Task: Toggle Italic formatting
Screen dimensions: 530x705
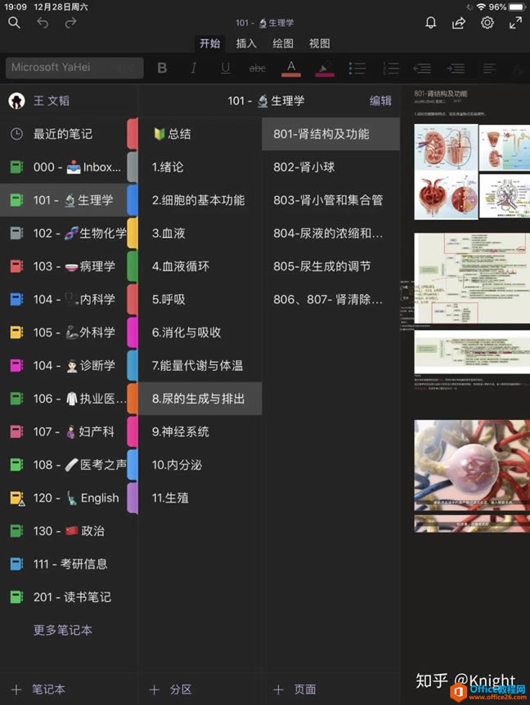Action: click(x=194, y=68)
